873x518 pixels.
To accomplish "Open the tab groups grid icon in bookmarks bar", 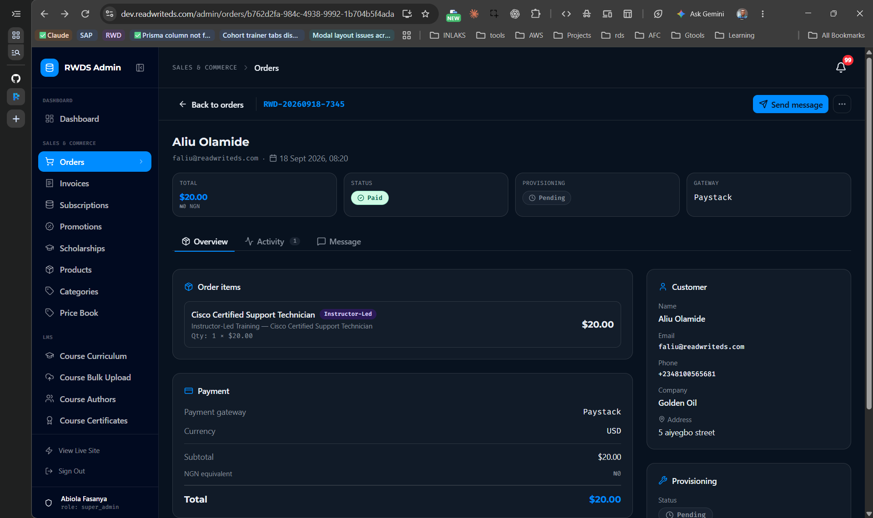I will coord(406,35).
